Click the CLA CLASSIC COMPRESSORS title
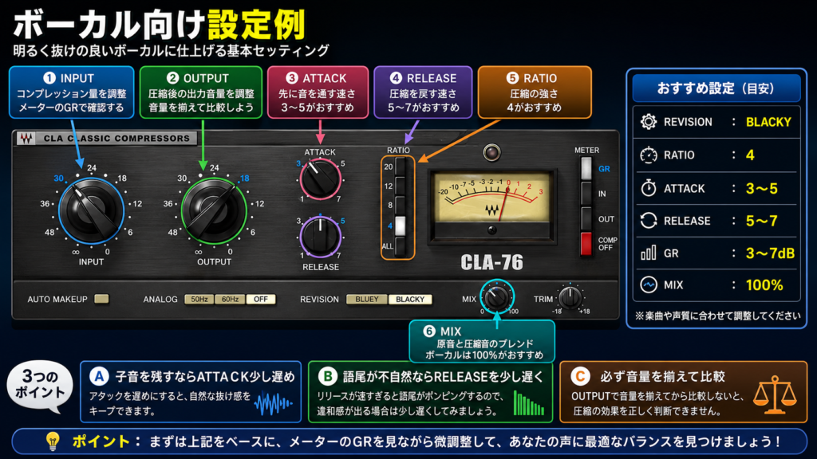The width and height of the screenshot is (817, 459). coord(116,138)
